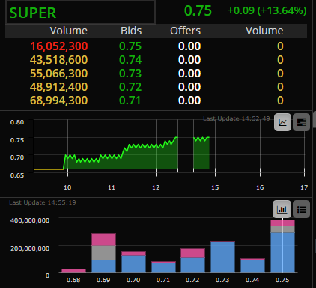Click offer price 0.00 in the 0.75 row
This screenshot has height=288, width=316.
[189, 46]
